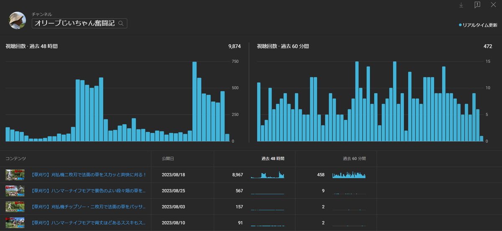
Task: Click the 9,874 total views value
Action: (x=235, y=46)
